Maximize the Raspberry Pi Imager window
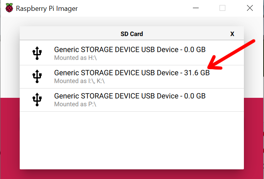The height and width of the screenshot is (179, 264). coord(222,8)
